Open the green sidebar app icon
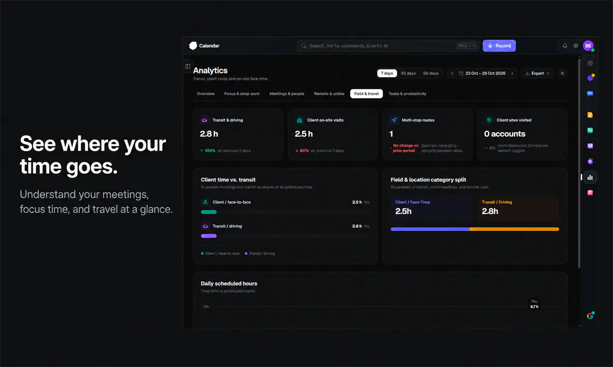Screen dimensions: 613x367 590,130
